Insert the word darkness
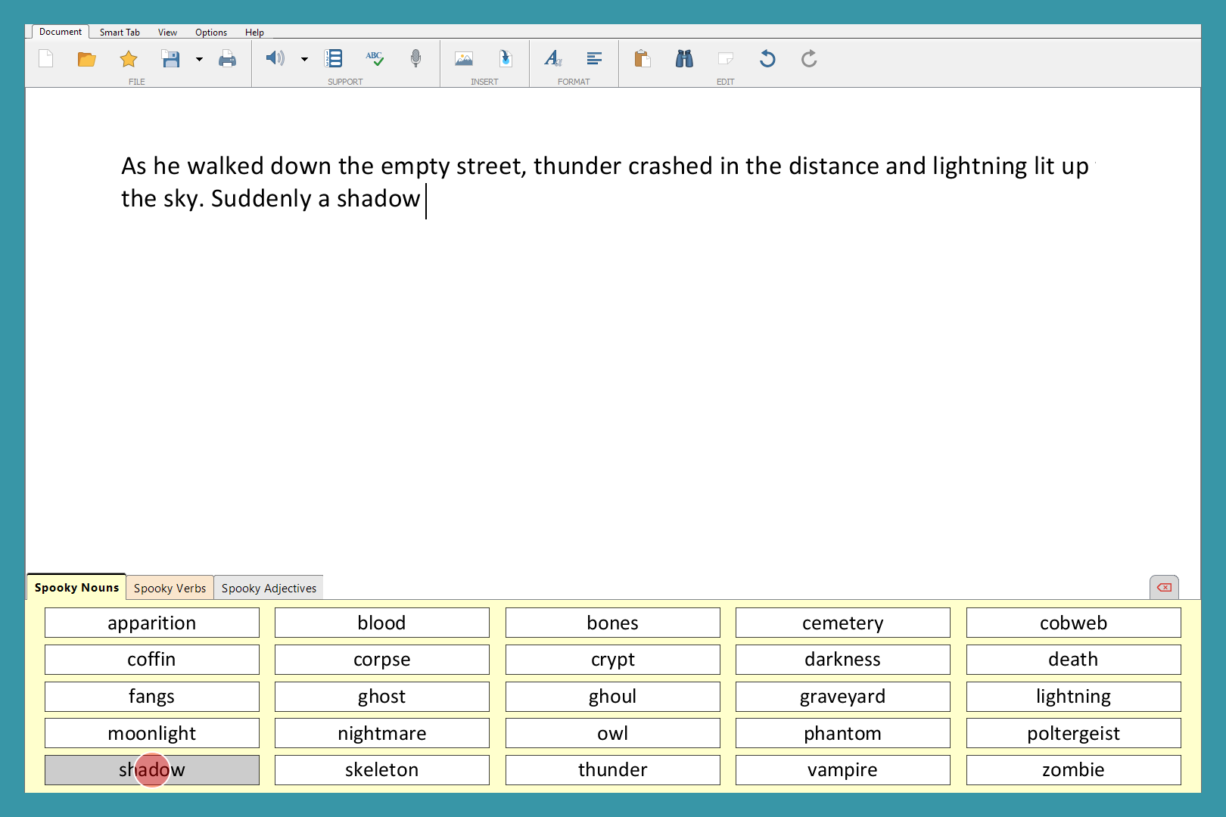The height and width of the screenshot is (817, 1226). coord(843,660)
